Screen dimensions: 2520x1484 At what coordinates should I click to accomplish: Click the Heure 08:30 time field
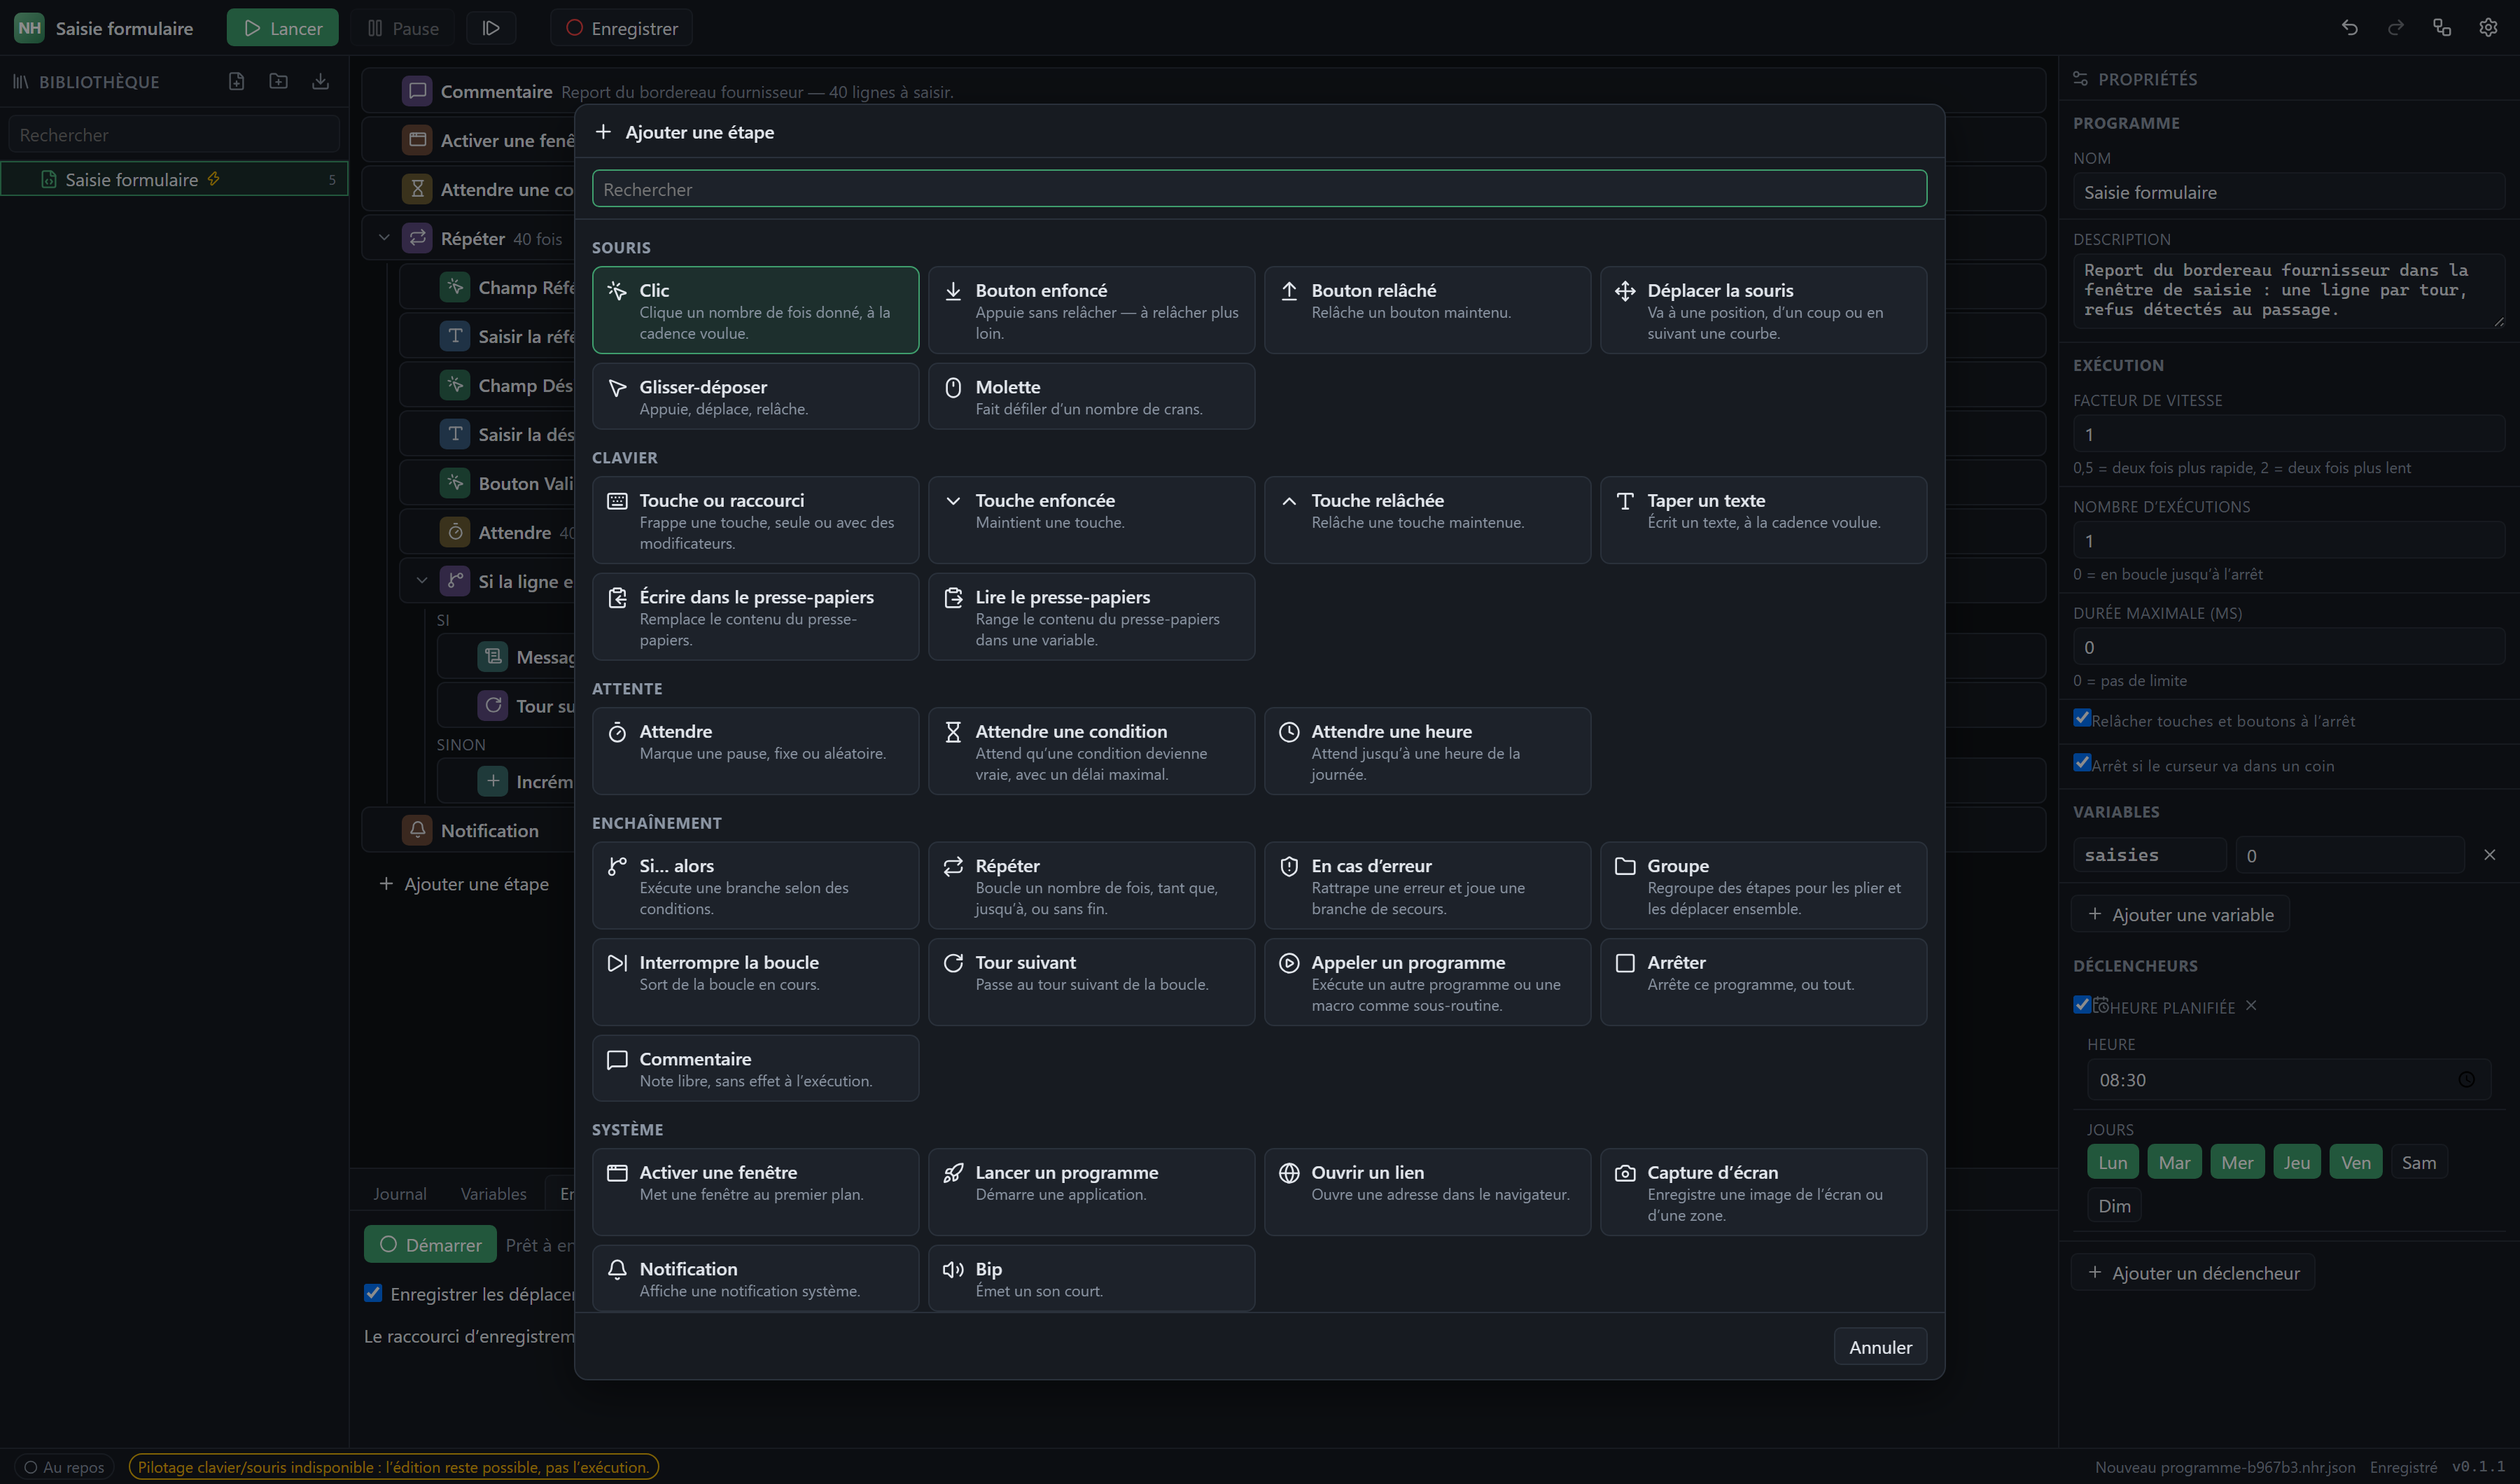pyautogui.click(x=2288, y=1080)
